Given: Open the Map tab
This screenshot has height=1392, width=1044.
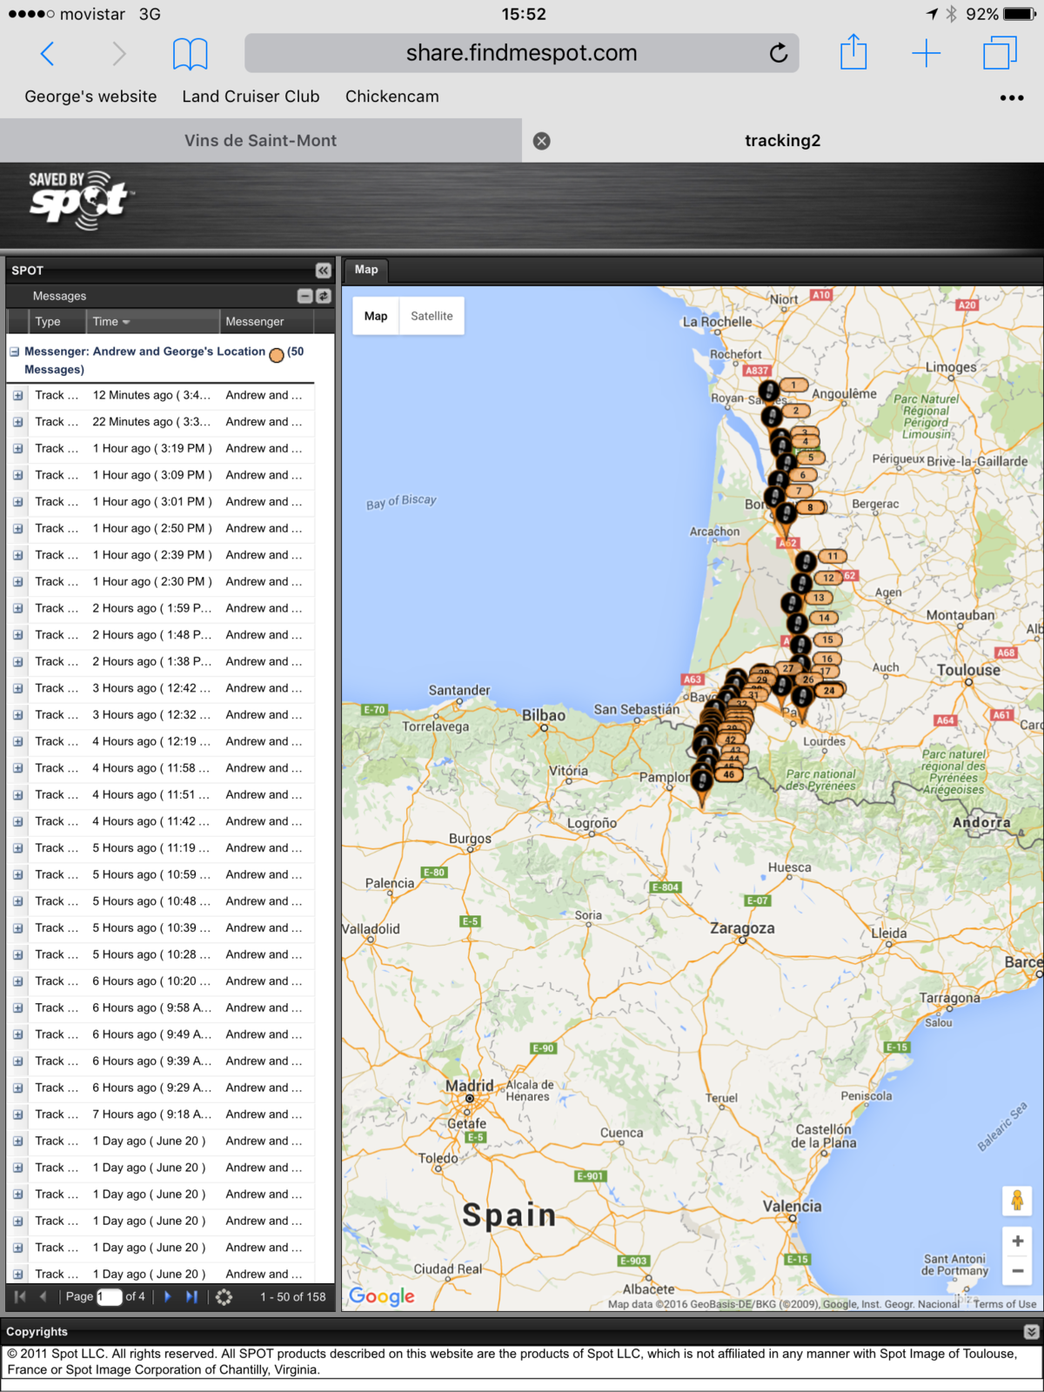Looking at the screenshot, I should [x=366, y=270].
